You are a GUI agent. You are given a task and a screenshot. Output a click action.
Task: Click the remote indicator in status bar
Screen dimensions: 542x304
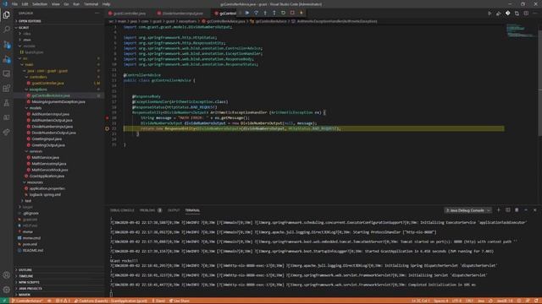pyautogui.click(x=4, y=301)
